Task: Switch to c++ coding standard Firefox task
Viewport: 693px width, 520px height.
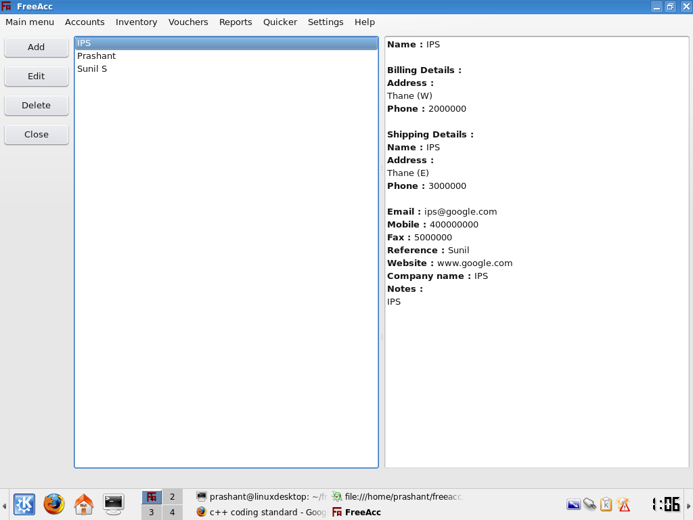Action: pyautogui.click(x=261, y=512)
